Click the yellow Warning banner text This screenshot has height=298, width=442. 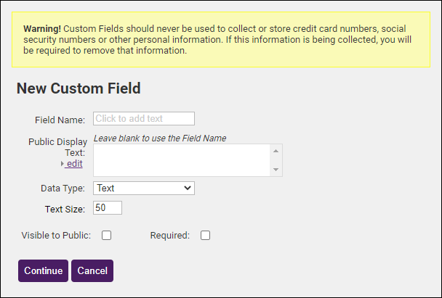click(x=218, y=39)
